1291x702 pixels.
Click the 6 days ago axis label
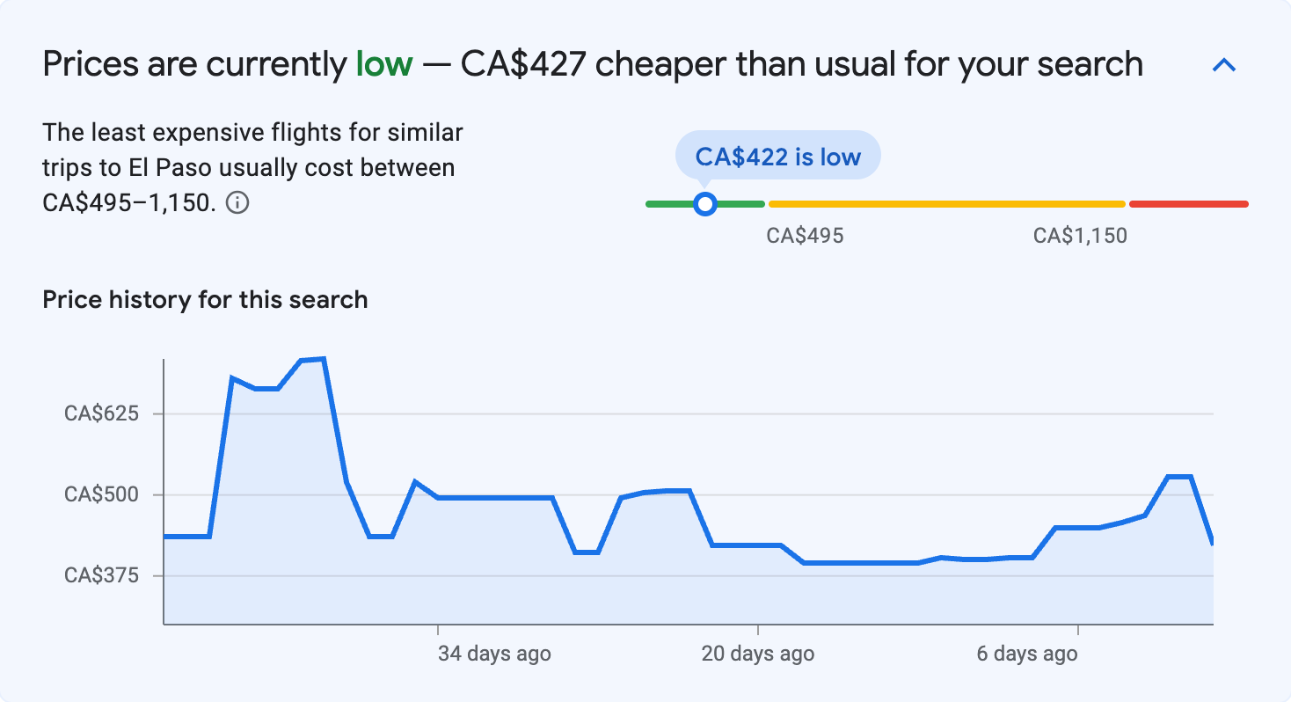[1025, 654]
